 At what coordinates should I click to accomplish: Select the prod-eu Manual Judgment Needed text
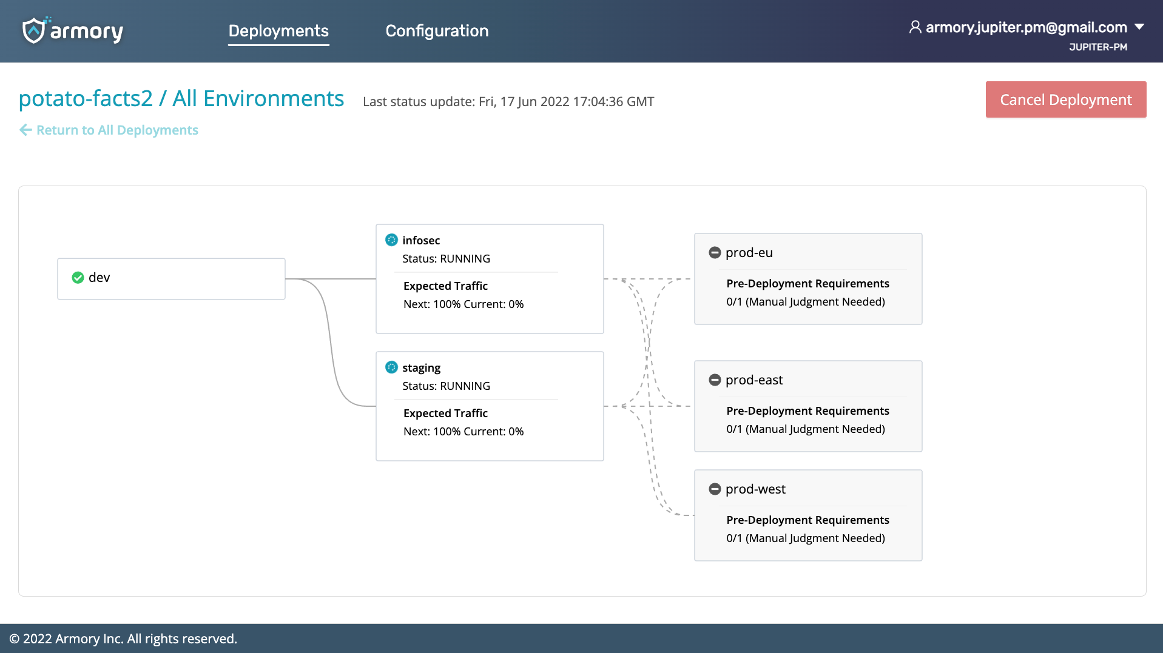815,302
